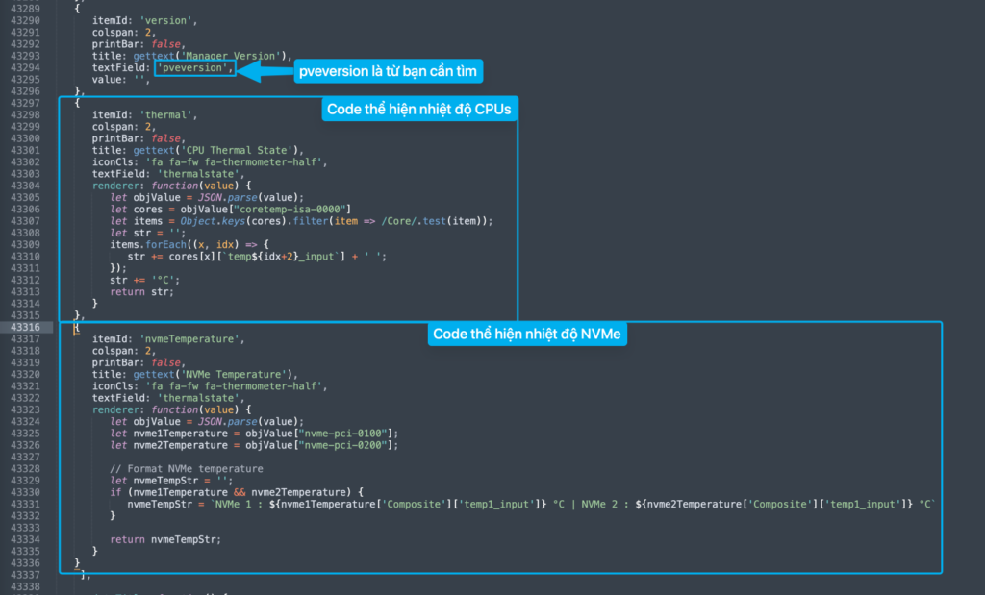Click the highlighted 'pveversion' text field value

point(193,68)
